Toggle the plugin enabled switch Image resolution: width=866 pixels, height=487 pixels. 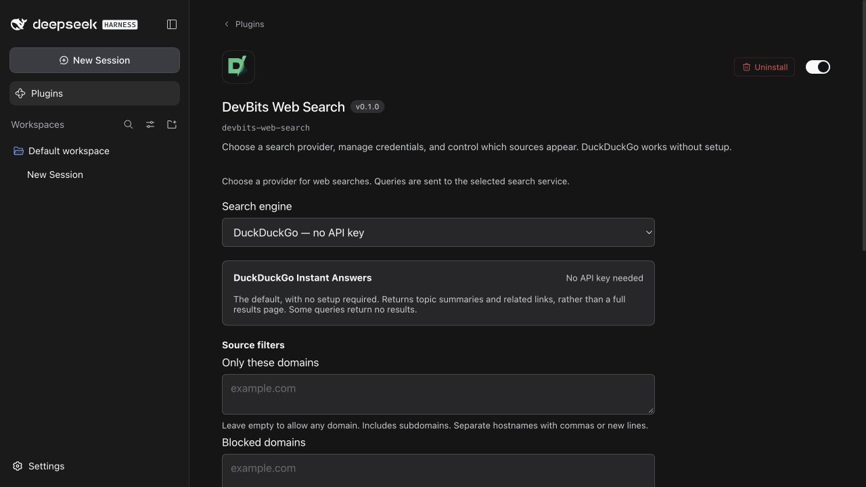[818, 67]
